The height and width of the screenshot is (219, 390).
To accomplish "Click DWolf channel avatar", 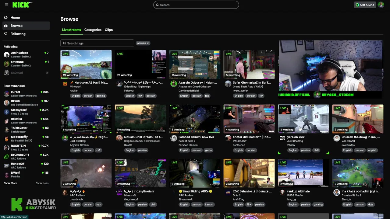I will pos(6,175).
